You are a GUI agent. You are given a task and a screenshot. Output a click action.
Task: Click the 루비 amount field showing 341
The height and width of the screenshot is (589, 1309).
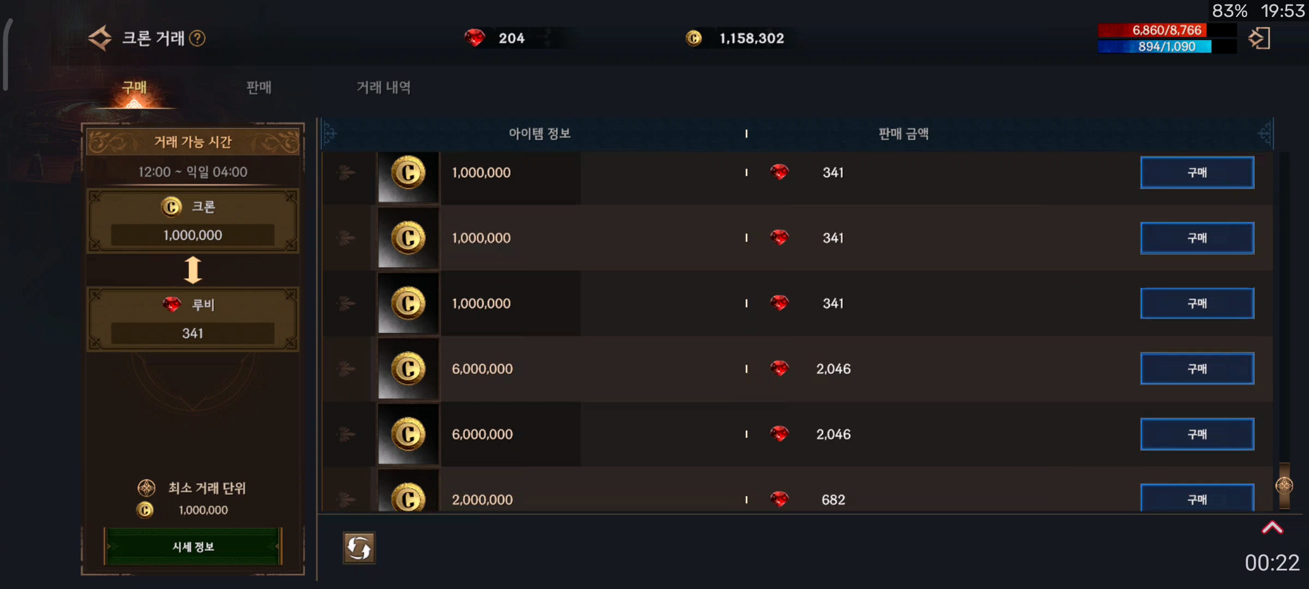pos(193,333)
